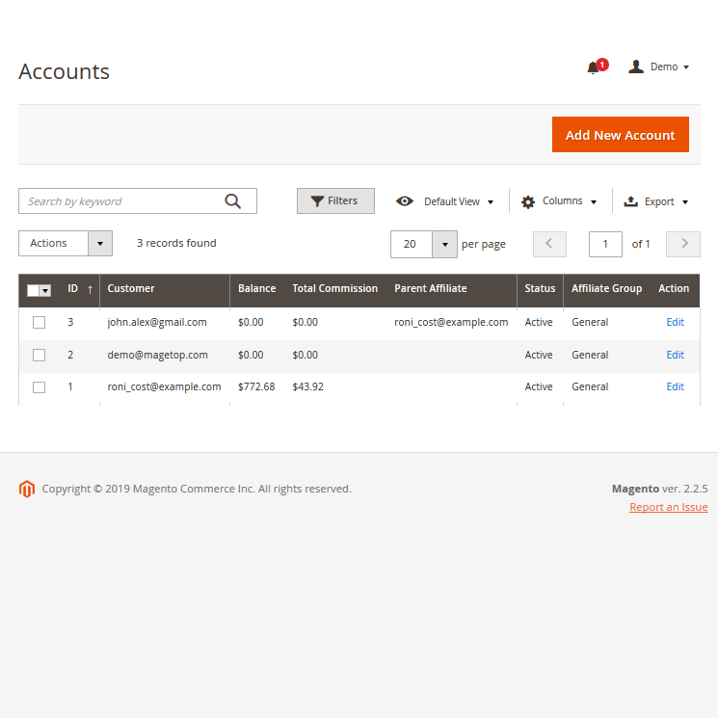Tick checkbox for roni_cost@example.com row
718x718 pixels.
40,387
